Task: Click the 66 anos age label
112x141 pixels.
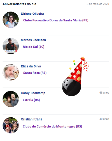Action: point(104,93)
